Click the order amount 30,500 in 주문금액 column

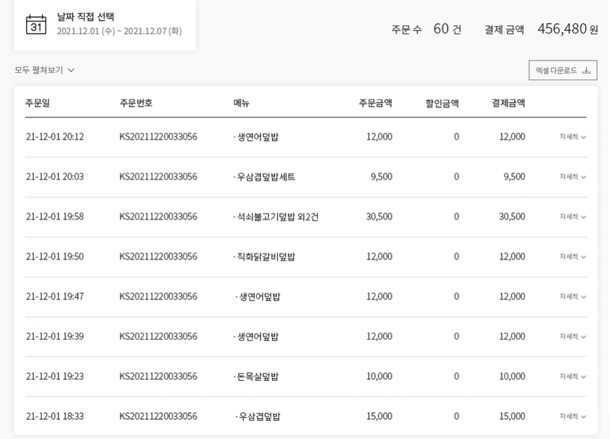(379, 217)
